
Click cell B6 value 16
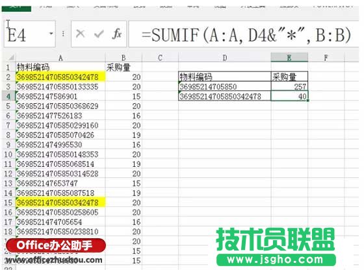(x=123, y=116)
